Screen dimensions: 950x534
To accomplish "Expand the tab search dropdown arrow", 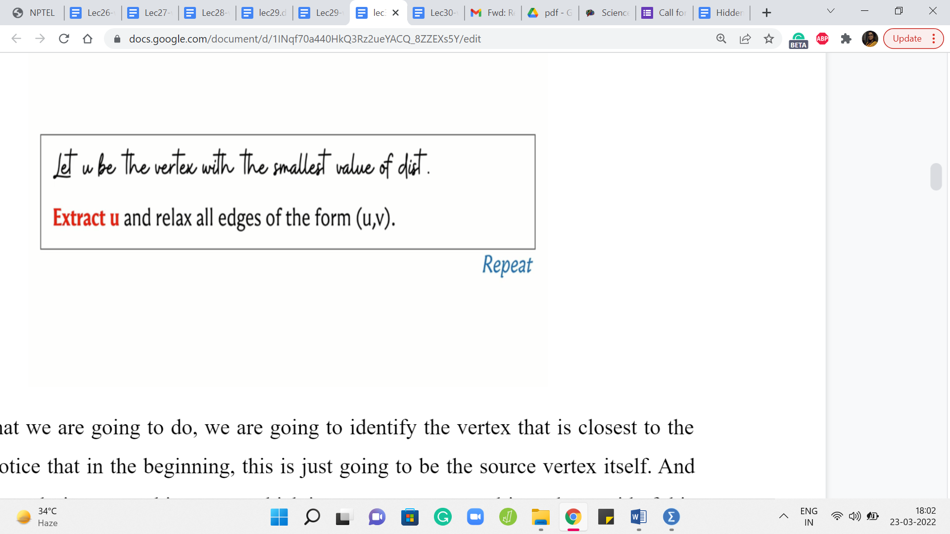I will pyautogui.click(x=831, y=11).
